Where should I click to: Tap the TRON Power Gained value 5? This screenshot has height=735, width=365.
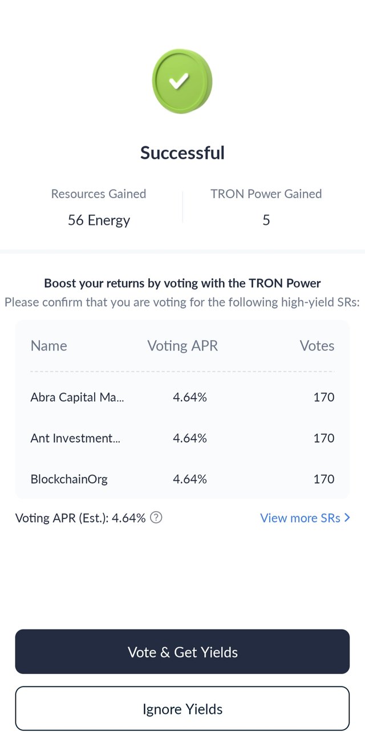266,220
